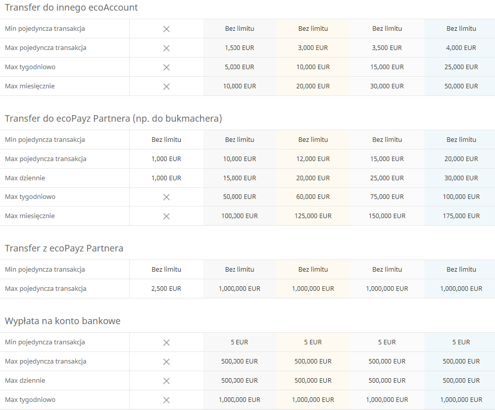
Task: Click 25,000 EUR in ecoAccount Max tygodniowo row
Action: [x=461, y=67]
